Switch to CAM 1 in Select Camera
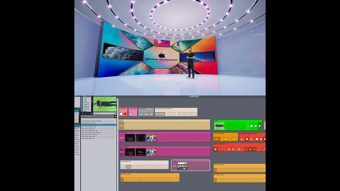 coord(217,139)
